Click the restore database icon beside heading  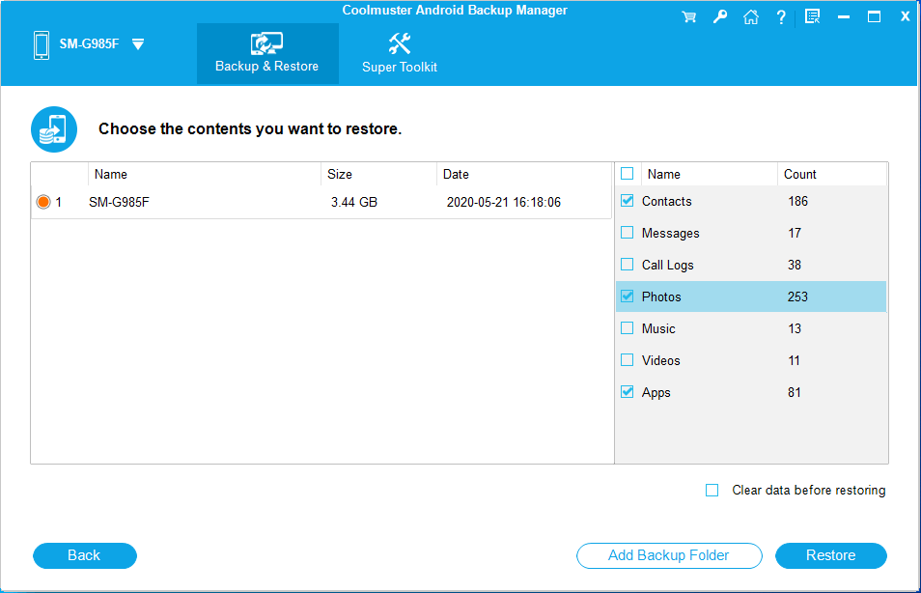[53, 129]
